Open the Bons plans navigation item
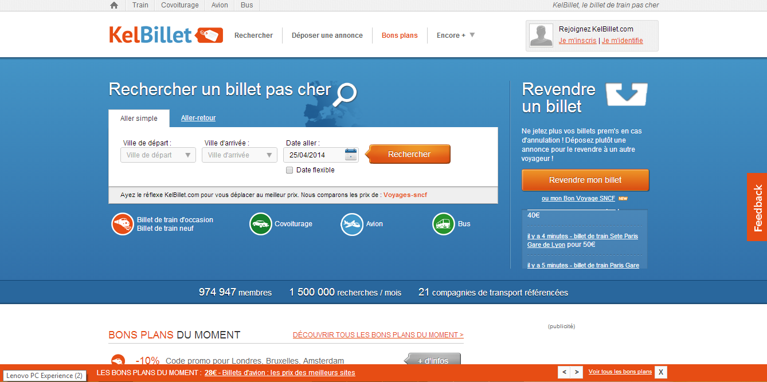The height and width of the screenshot is (382, 767). pos(400,36)
